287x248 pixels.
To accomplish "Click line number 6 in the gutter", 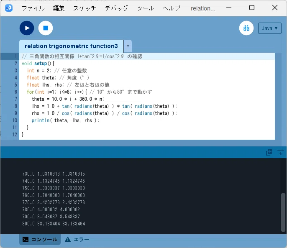I will [16, 92].
